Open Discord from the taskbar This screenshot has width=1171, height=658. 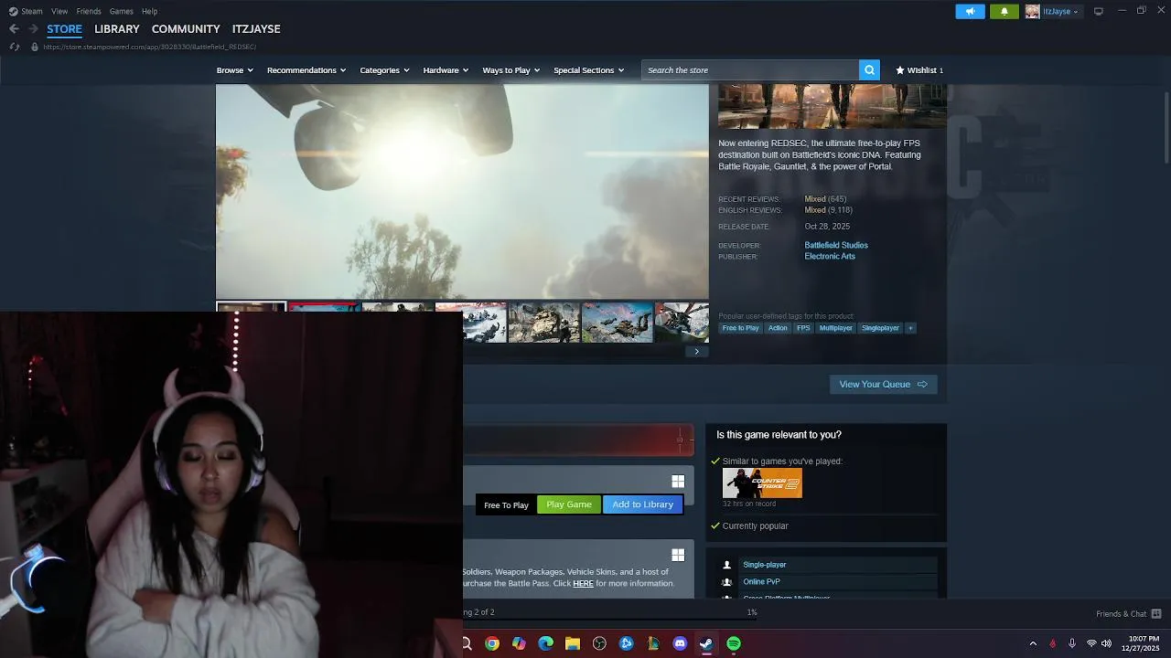click(680, 643)
